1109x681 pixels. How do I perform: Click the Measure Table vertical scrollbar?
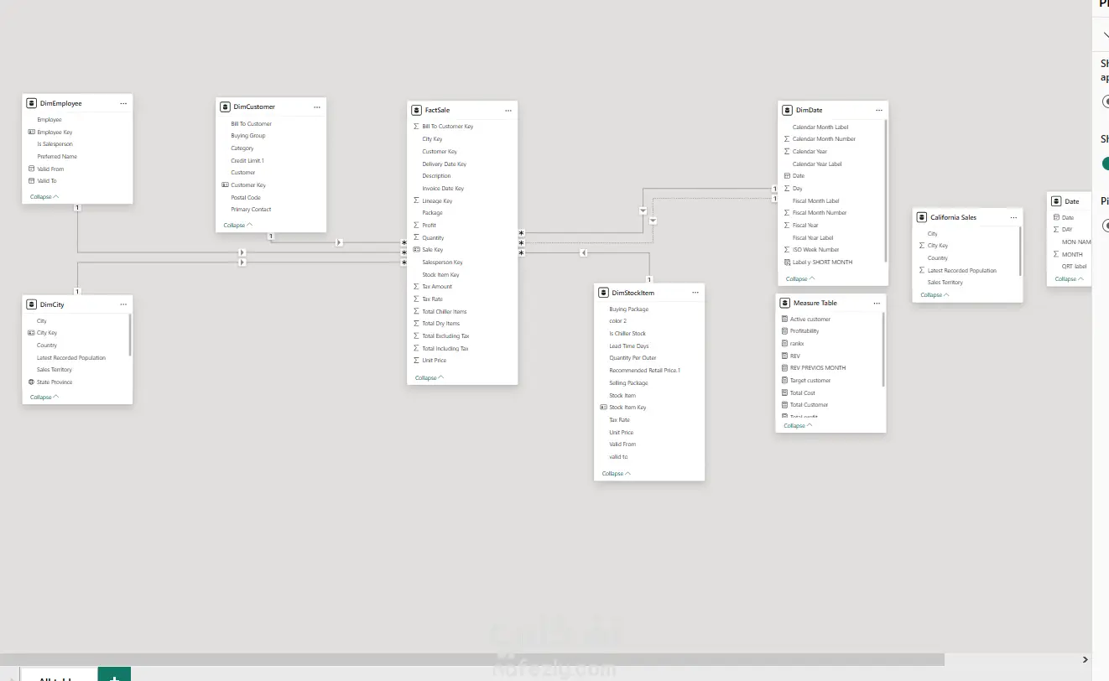(x=883, y=349)
